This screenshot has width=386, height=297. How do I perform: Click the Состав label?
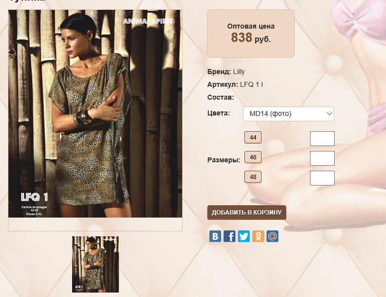coord(221,97)
